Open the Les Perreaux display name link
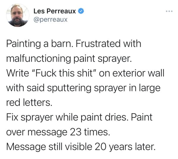 coord(55,11)
